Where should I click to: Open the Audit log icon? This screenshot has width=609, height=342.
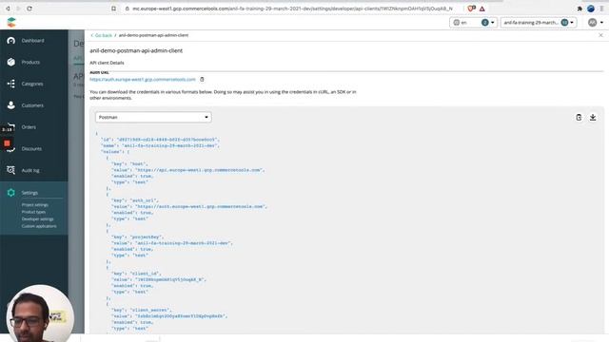[10, 170]
